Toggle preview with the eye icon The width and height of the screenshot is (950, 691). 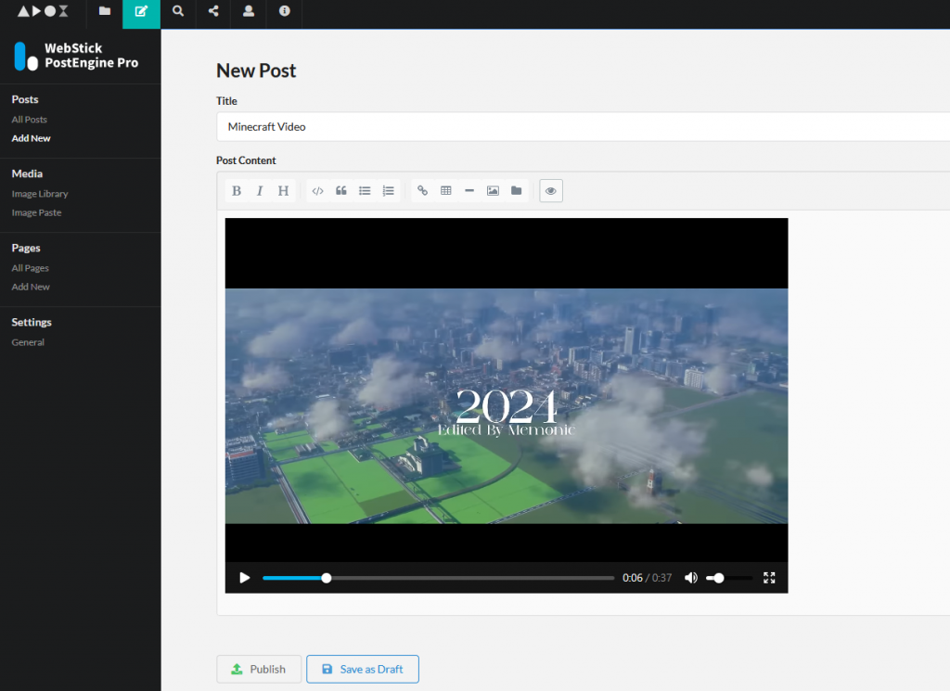click(x=551, y=191)
